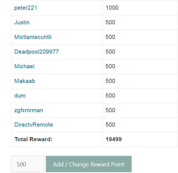The width and height of the screenshot is (178, 173).
Task: Click the 19499 total reward value
Action: tap(113, 139)
